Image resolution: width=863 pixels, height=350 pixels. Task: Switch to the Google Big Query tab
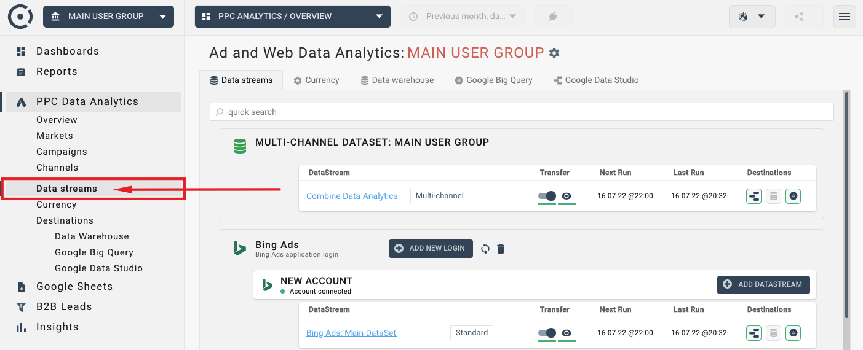click(x=493, y=80)
